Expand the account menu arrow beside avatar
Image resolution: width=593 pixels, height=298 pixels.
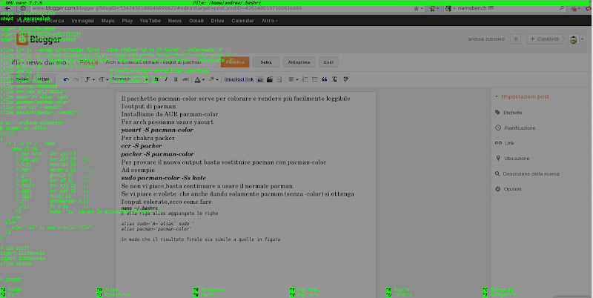583,39
